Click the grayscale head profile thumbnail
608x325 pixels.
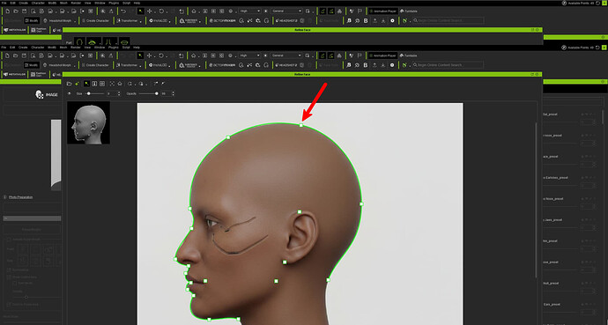pyautogui.click(x=88, y=122)
